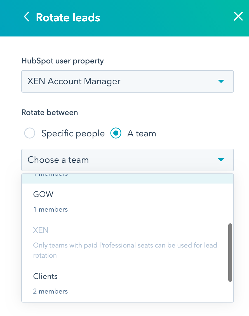Click the paid Professional seats notice text
The height and width of the screenshot is (316, 249).
(125, 245)
